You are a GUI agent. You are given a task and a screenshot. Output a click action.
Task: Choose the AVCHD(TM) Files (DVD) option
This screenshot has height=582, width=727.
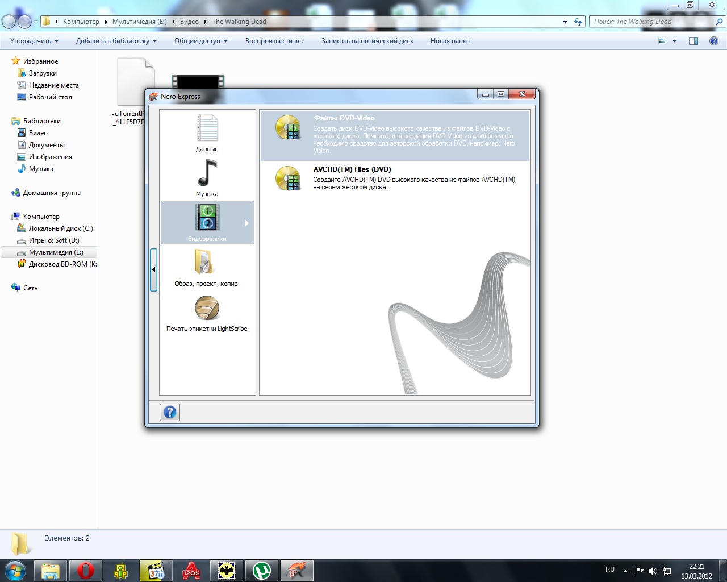395,178
